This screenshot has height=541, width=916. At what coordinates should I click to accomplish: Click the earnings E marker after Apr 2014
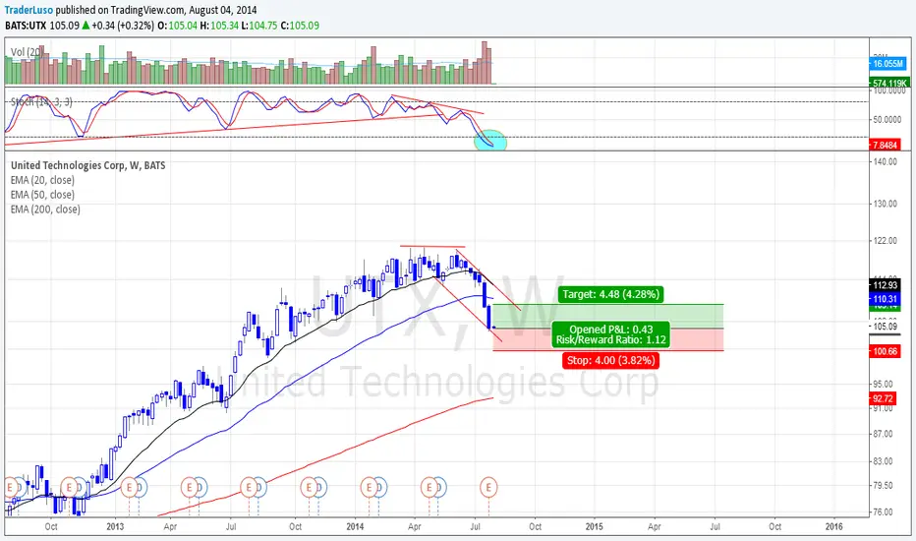click(x=429, y=487)
